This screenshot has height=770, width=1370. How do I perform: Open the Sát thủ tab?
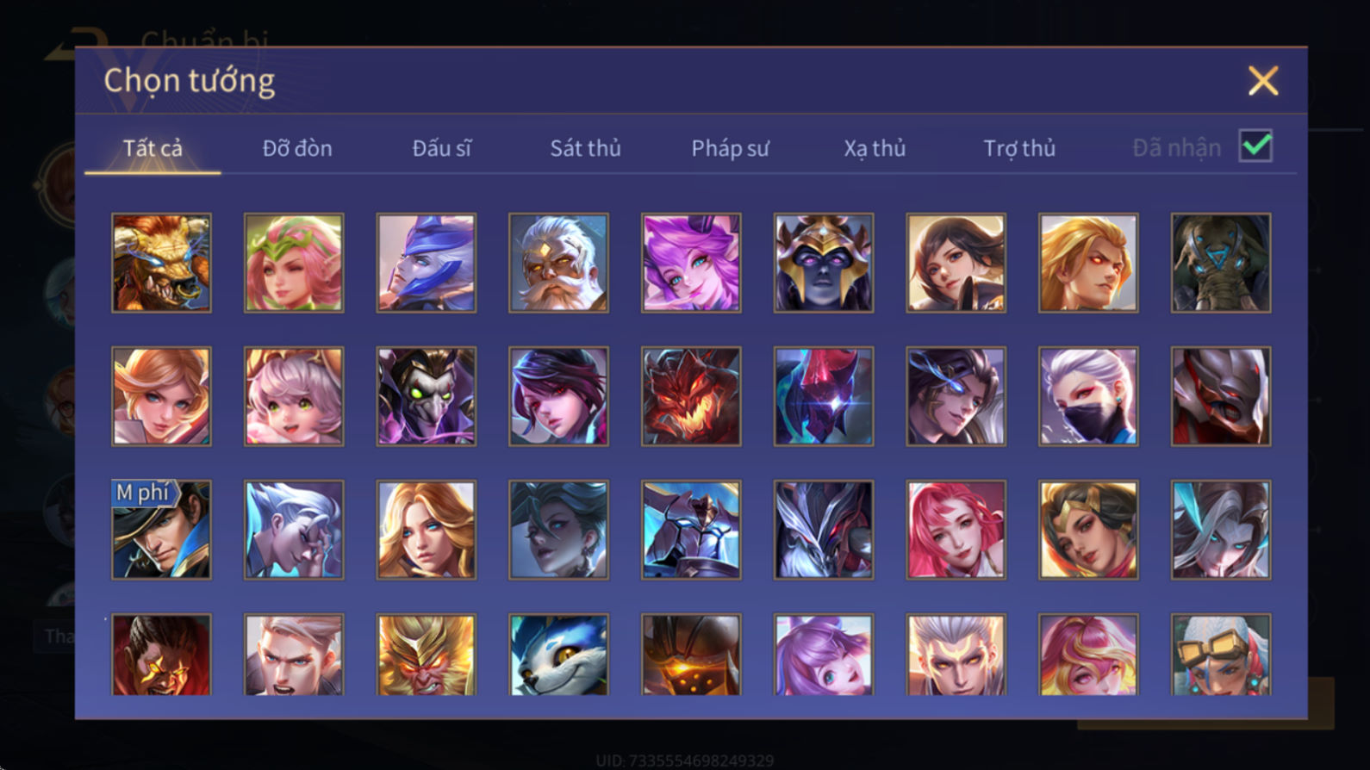click(x=585, y=148)
